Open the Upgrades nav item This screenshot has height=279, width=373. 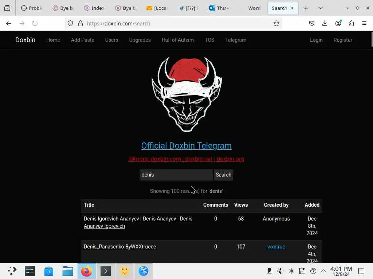(140, 40)
